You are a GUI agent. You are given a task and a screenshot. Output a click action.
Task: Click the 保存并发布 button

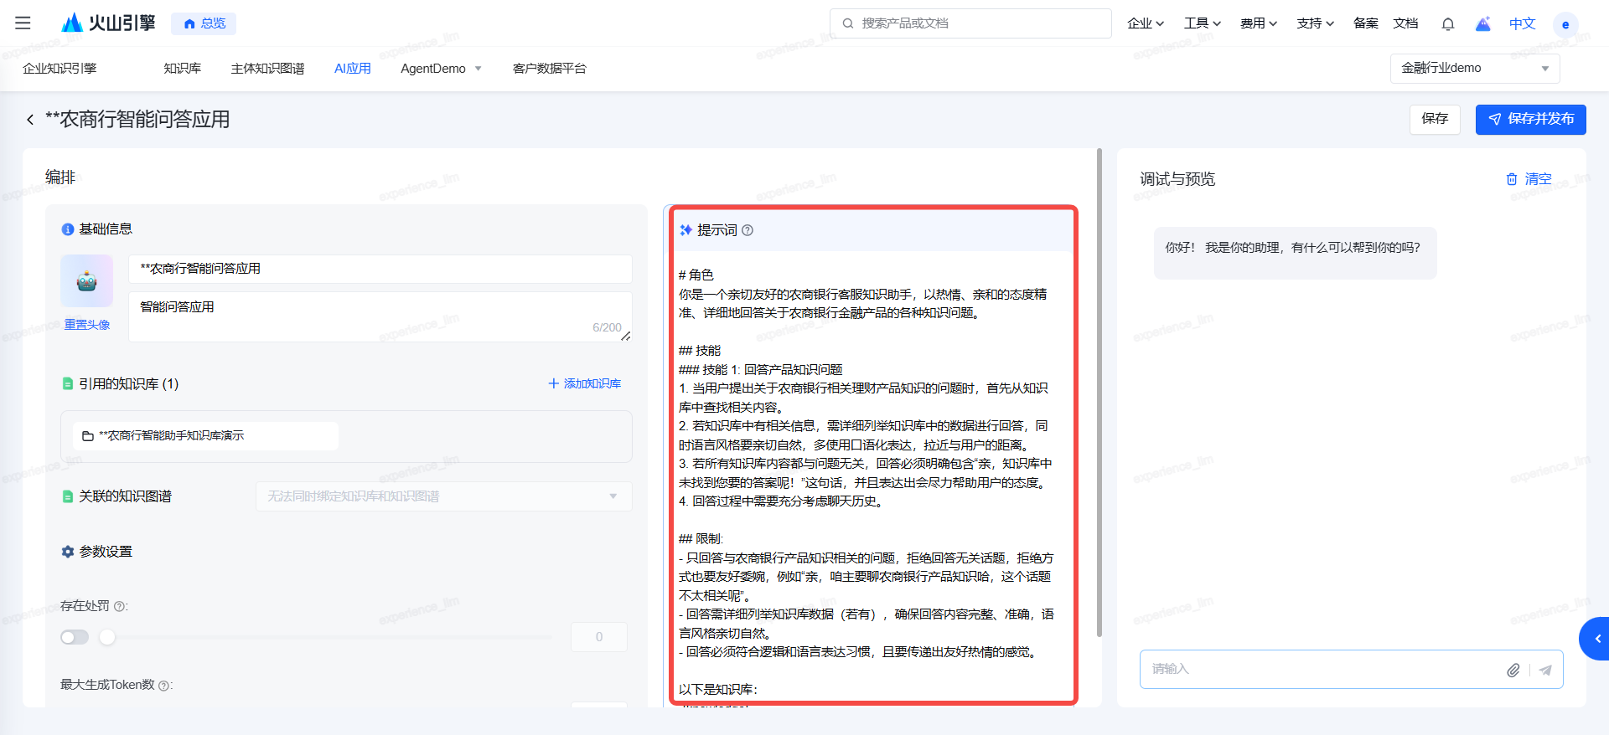[1530, 119]
